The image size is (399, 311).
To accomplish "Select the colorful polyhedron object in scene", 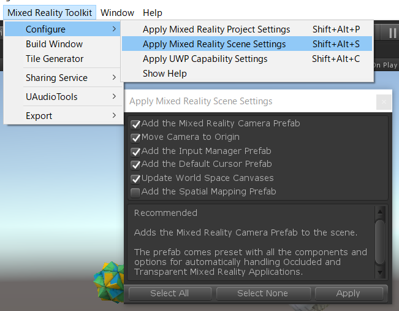I will 108,281.
